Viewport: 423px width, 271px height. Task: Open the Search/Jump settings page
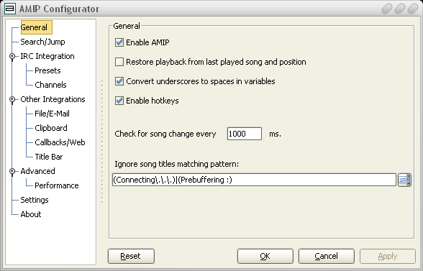[x=42, y=42]
